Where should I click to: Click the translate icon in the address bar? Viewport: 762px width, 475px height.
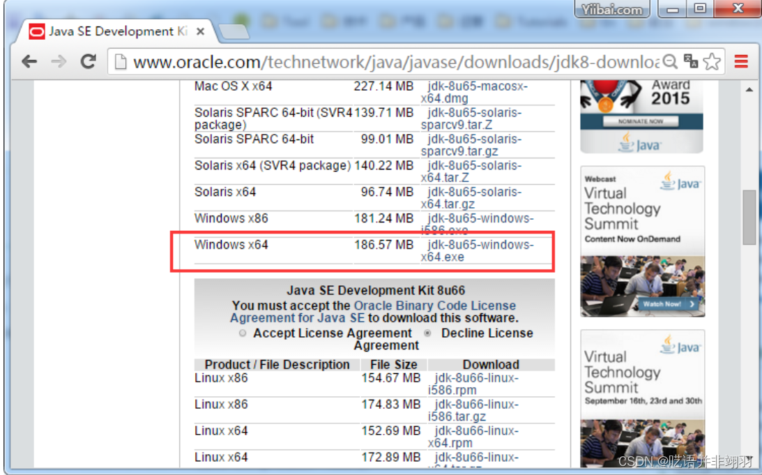click(691, 61)
